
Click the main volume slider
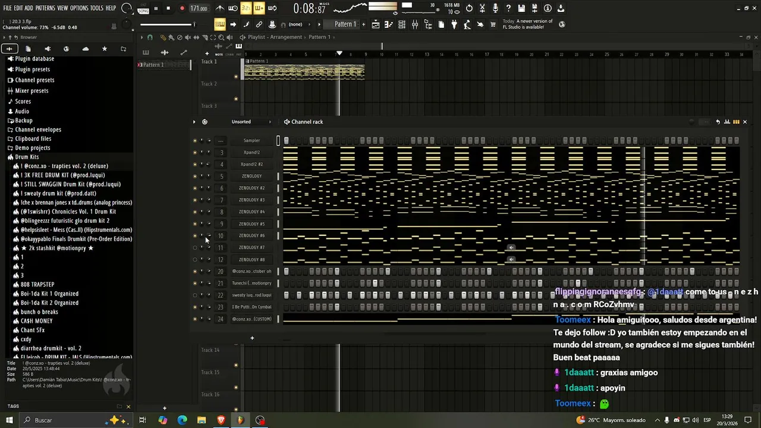[168, 24]
